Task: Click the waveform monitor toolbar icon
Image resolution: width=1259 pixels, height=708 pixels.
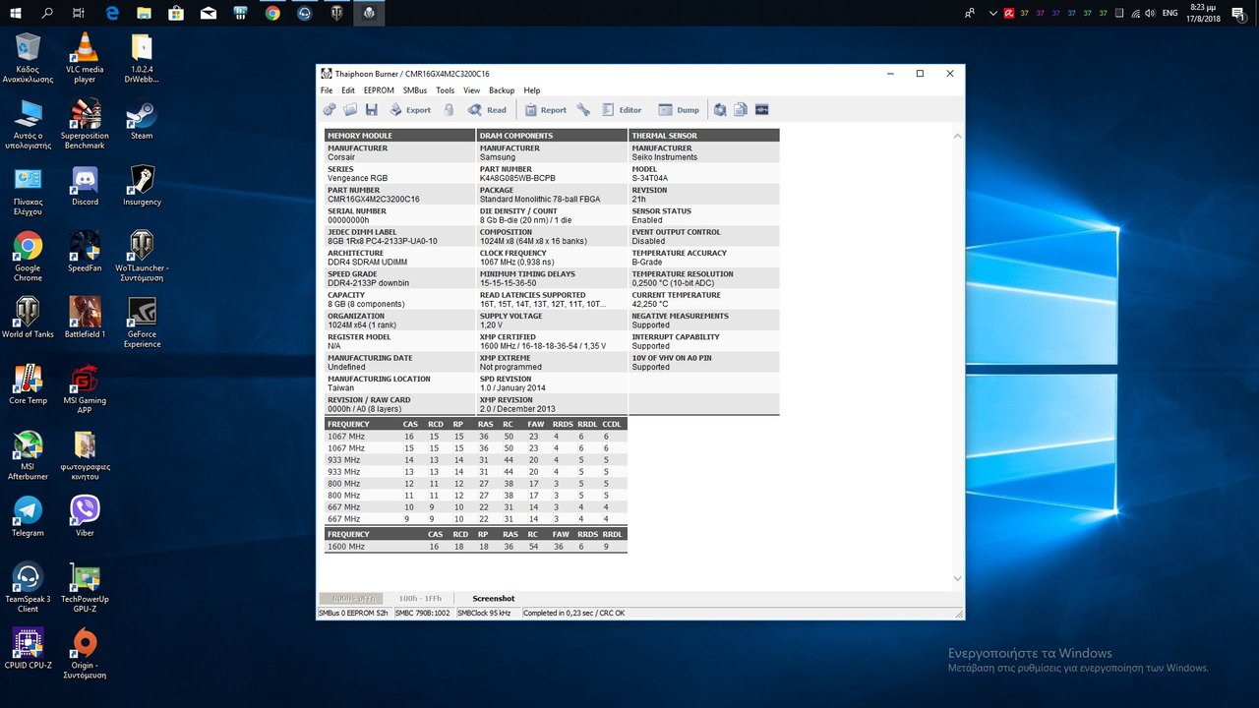Action: [x=761, y=110]
